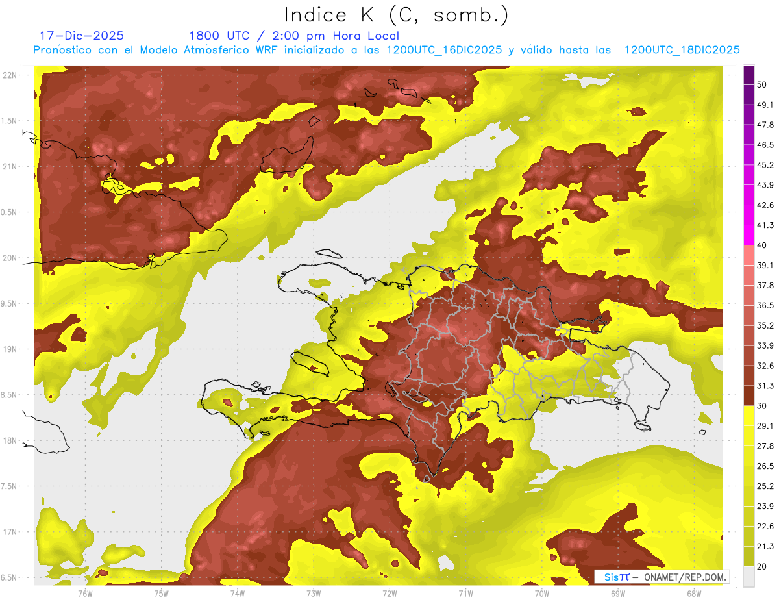Click the legend value '26.5'
This screenshot has height=602, width=779.
click(x=765, y=466)
